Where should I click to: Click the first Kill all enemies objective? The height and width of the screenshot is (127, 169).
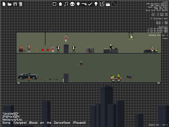tap(158, 28)
